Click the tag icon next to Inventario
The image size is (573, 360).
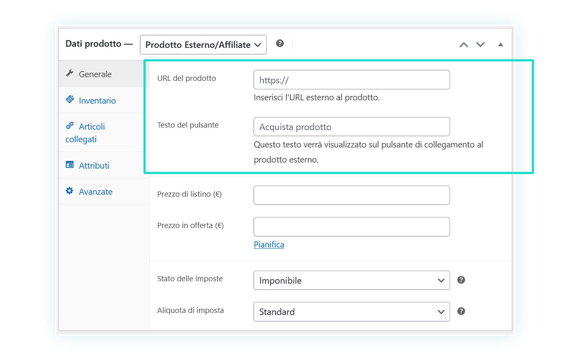70,99
